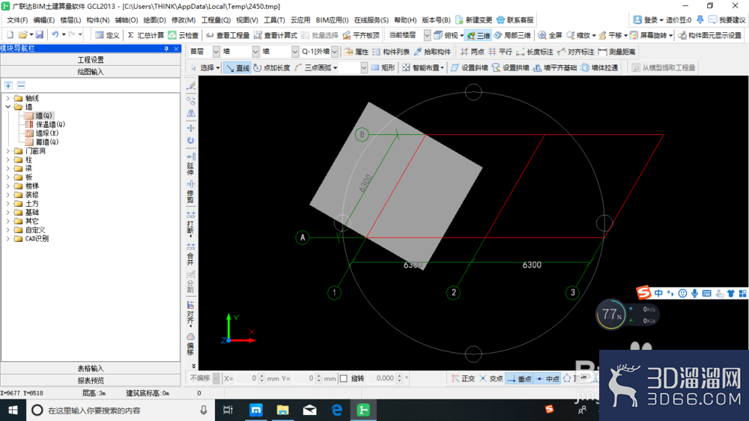
Task: Open 构件列表 component list
Action: coord(391,52)
